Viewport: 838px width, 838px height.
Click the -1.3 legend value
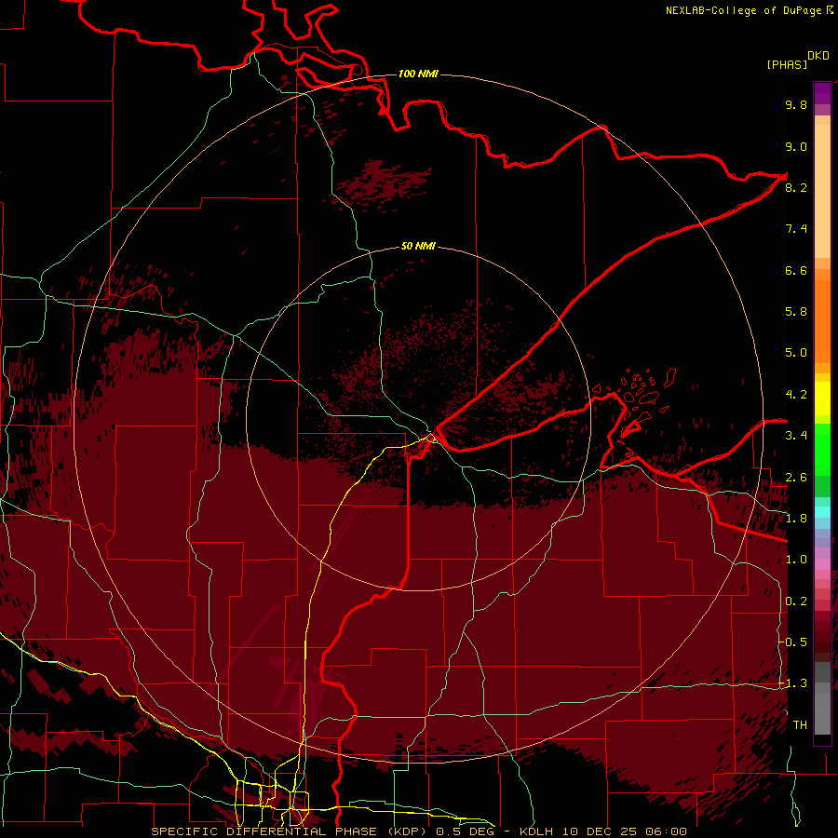pyautogui.click(x=792, y=683)
